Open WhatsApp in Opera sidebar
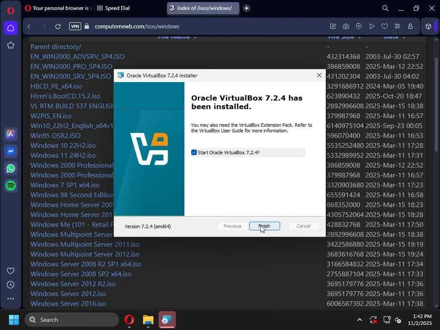Image resolution: width=440 pixels, height=330 pixels. coord(11,168)
